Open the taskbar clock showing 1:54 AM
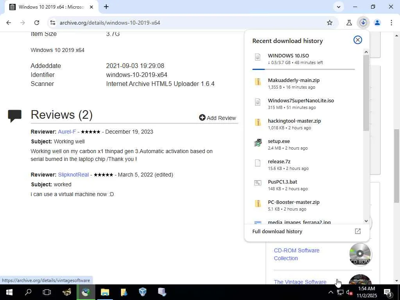The height and width of the screenshot is (300, 400). coord(366,292)
